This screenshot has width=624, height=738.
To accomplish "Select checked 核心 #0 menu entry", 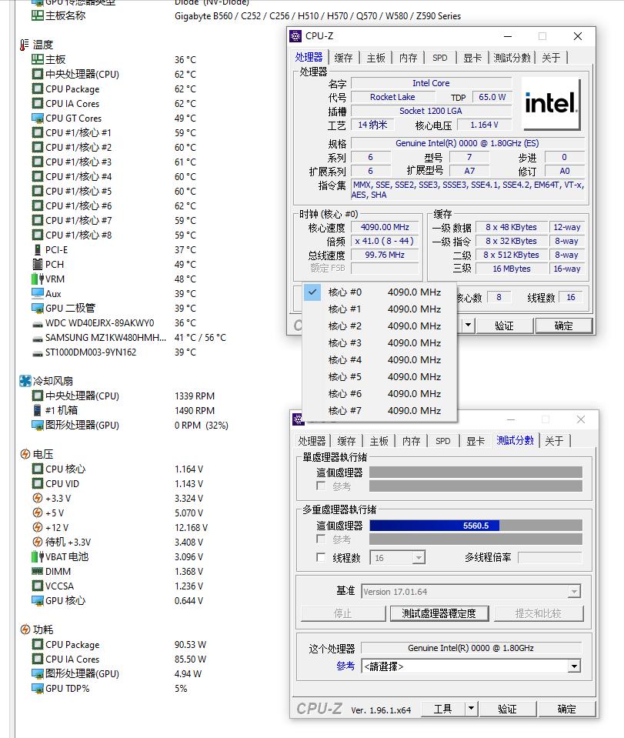I will (x=380, y=292).
